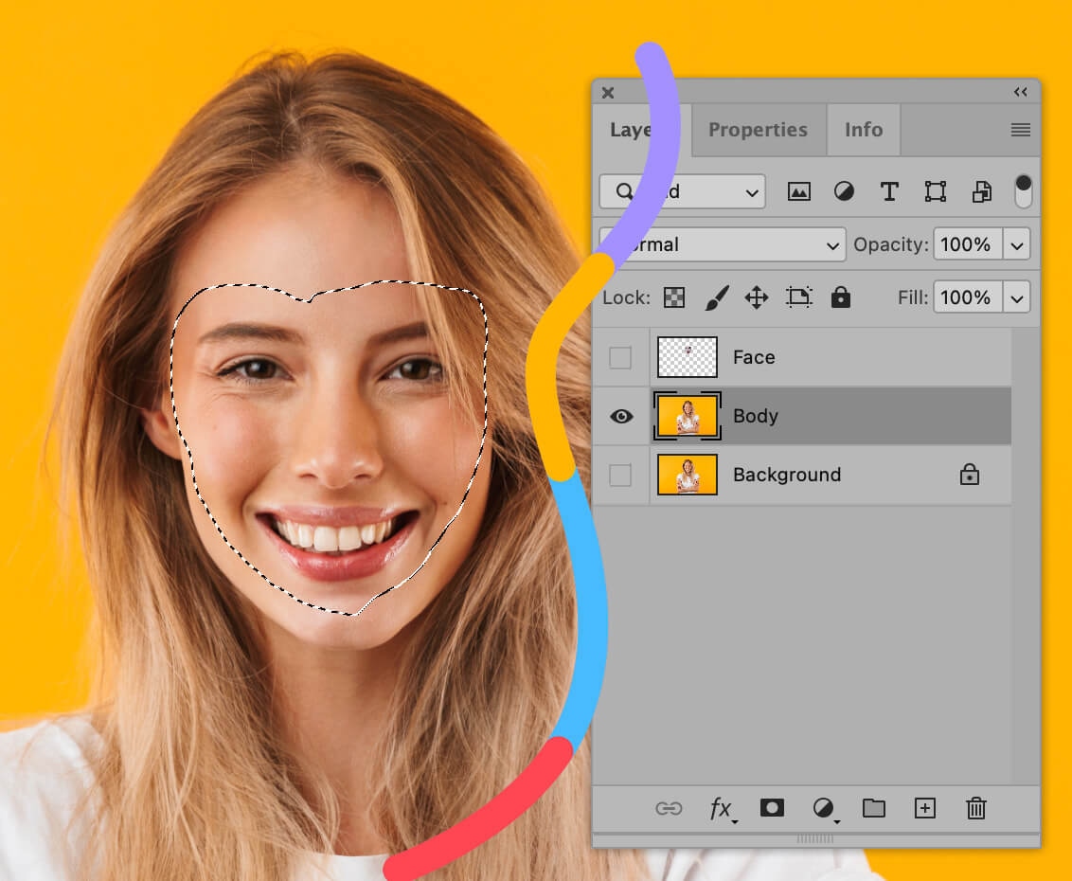This screenshot has height=881, width=1072.
Task: Hide the Body layer using eye icon
Action: pos(621,416)
